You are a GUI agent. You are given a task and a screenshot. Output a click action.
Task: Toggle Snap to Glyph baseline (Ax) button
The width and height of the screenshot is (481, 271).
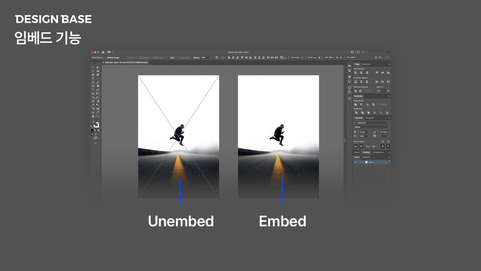pyautogui.click(x=355, y=146)
